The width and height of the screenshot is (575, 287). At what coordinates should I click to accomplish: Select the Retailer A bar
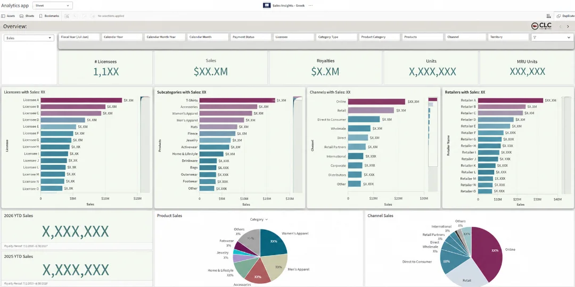511,100
